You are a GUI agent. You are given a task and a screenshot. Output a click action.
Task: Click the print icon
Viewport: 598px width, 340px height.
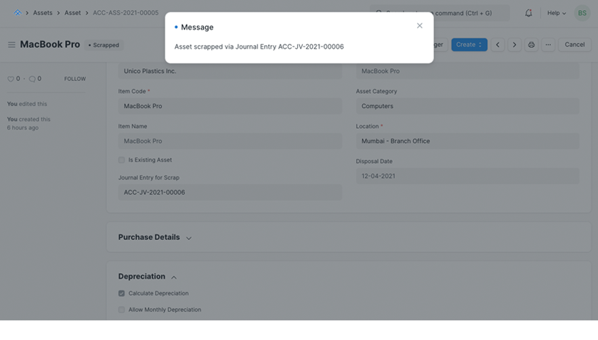[532, 45]
